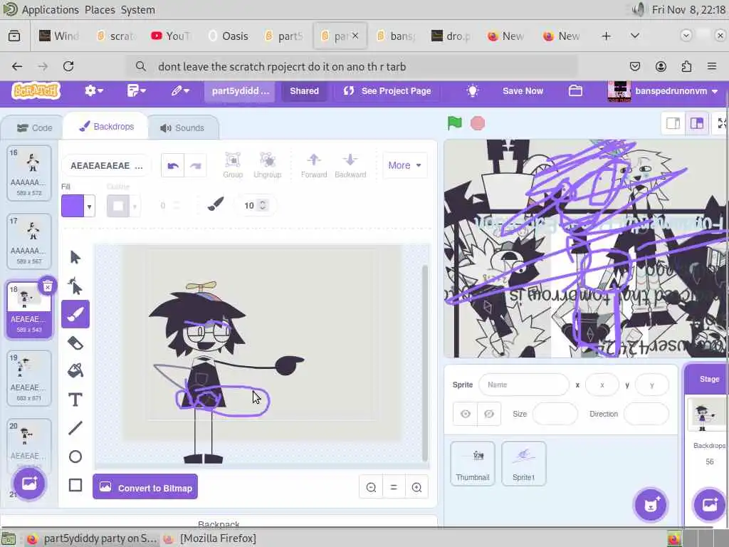Image resolution: width=729 pixels, height=547 pixels.
Task: Toggle sprite show eye icon
Action: point(466,414)
